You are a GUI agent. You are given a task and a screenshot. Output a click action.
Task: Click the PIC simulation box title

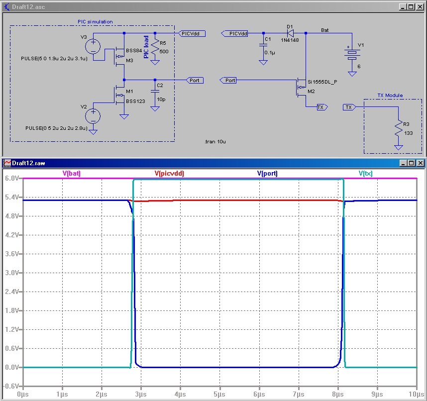click(x=95, y=21)
